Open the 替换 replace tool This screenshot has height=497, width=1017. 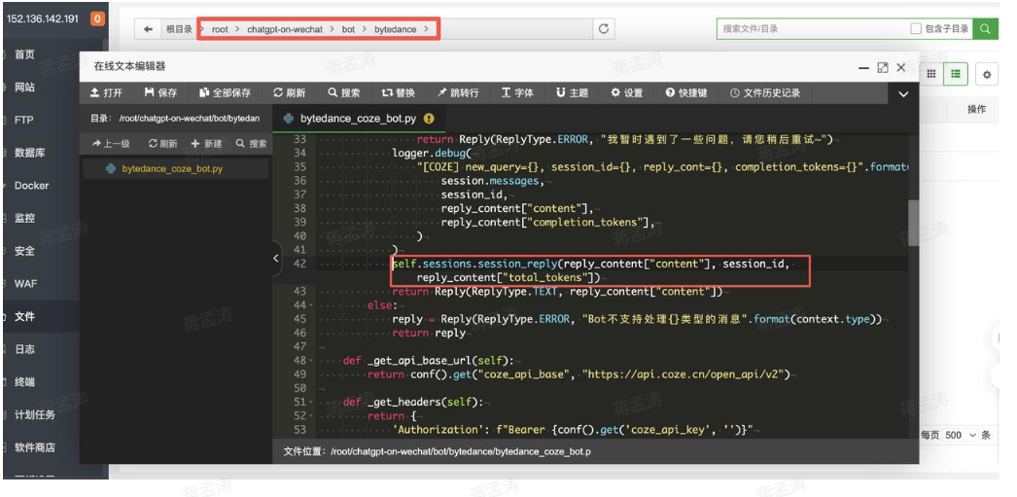[398, 93]
